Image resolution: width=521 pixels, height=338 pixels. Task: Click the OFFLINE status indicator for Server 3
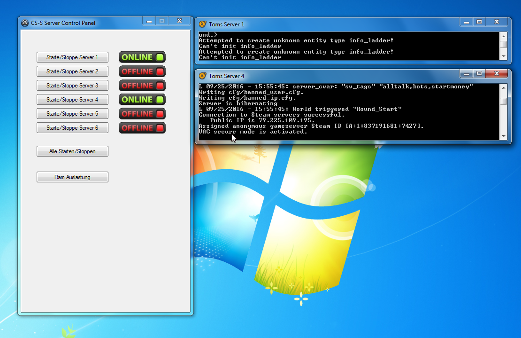pyautogui.click(x=142, y=86)
